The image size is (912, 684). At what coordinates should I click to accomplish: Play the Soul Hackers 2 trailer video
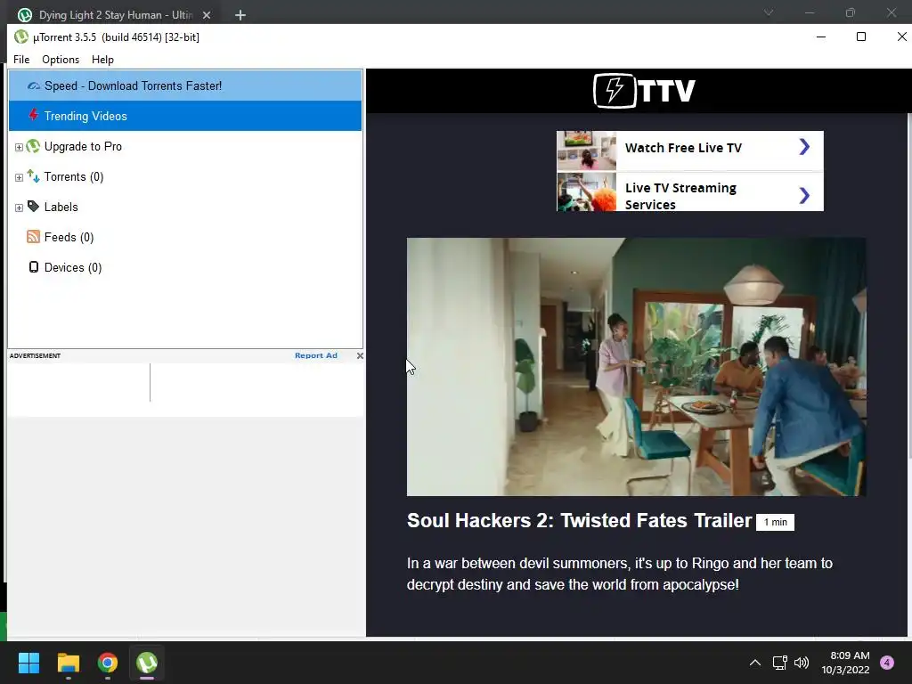[x=636, y=367]
